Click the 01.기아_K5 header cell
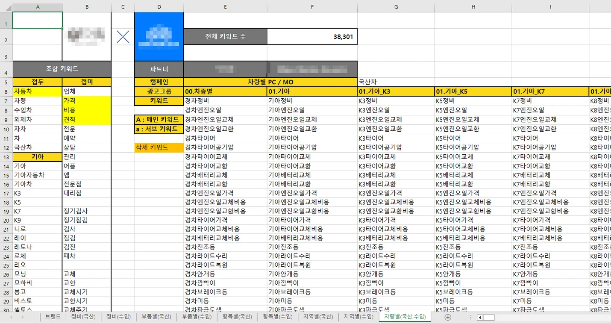The image size is (611, 324). 473,91
